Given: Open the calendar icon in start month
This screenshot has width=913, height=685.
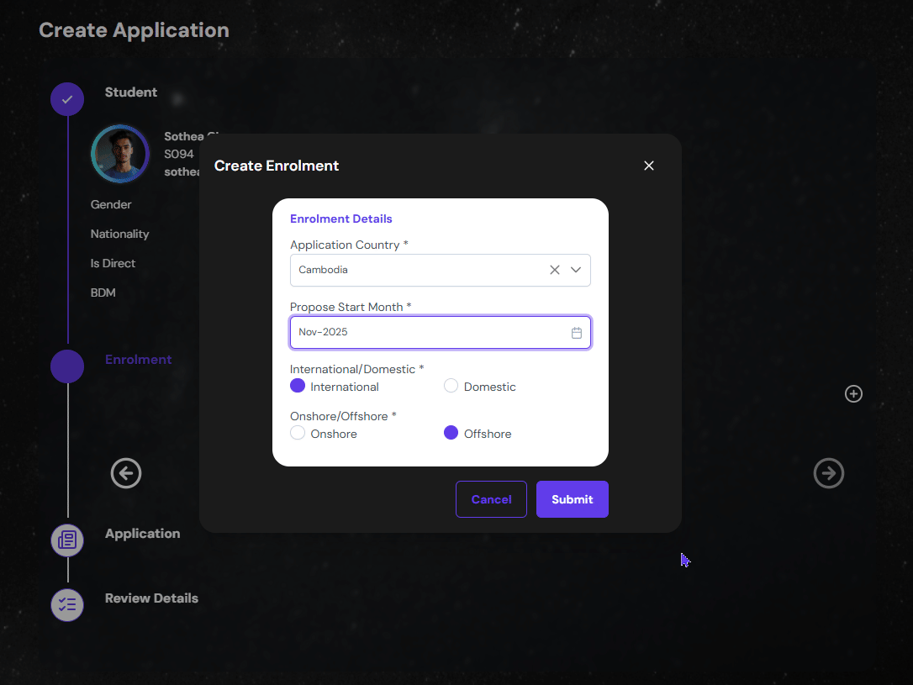Looking at the screenshot, I should [x=577, y=333].
